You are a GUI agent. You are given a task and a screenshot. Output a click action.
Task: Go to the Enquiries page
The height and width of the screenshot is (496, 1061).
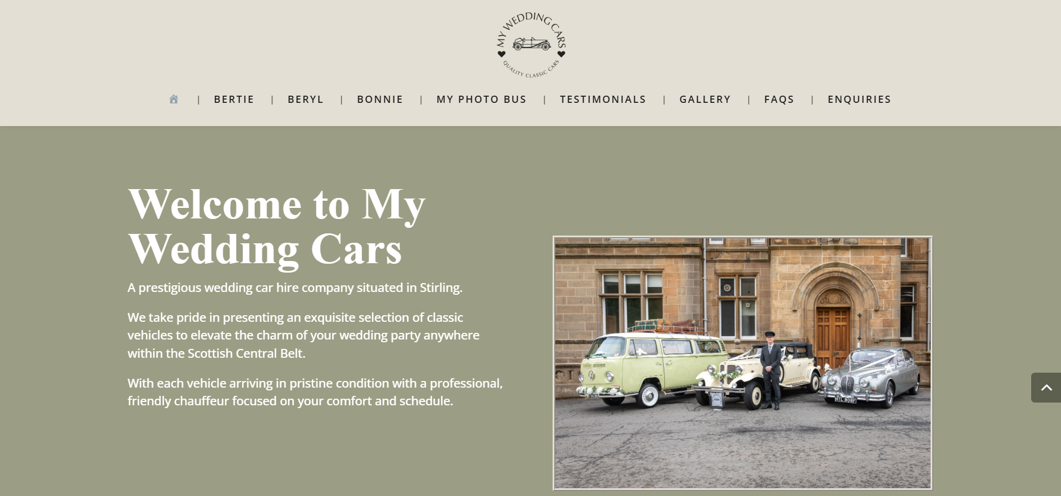(x=859, y=100)
